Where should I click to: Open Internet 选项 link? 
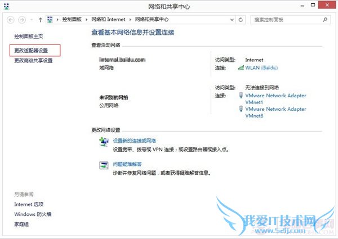[29, 204]
